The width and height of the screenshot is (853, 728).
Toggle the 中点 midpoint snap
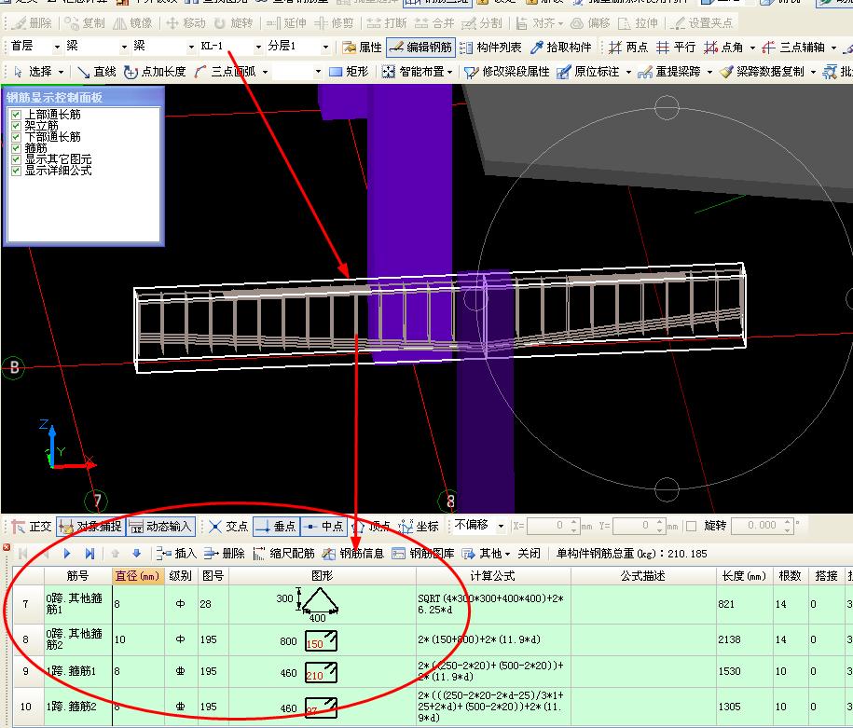click(324, 526)
